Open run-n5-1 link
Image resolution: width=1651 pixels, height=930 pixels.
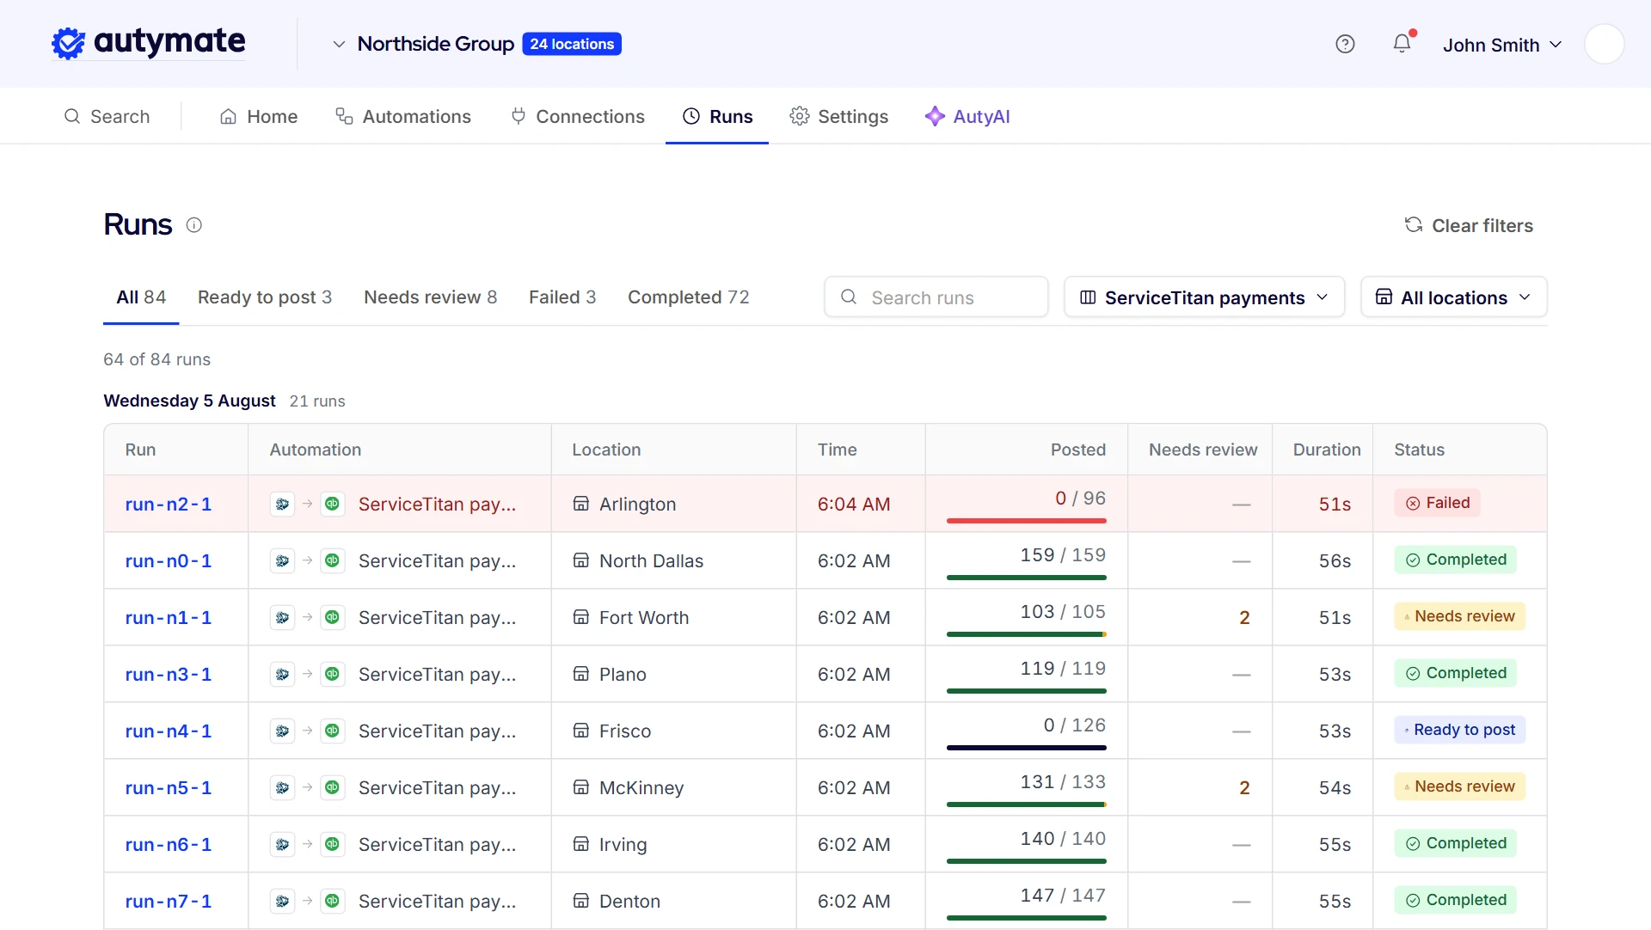coord(169,787)
